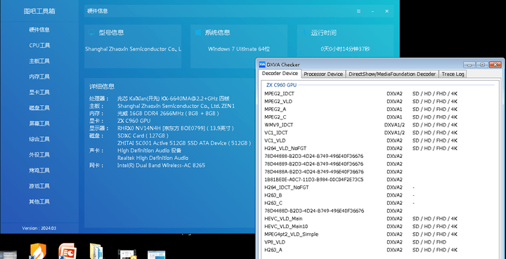Screen dimensions: 506x259
Task: Click the 内存 16GB DDR4 2666MHz value
Action: coord(168,114)
